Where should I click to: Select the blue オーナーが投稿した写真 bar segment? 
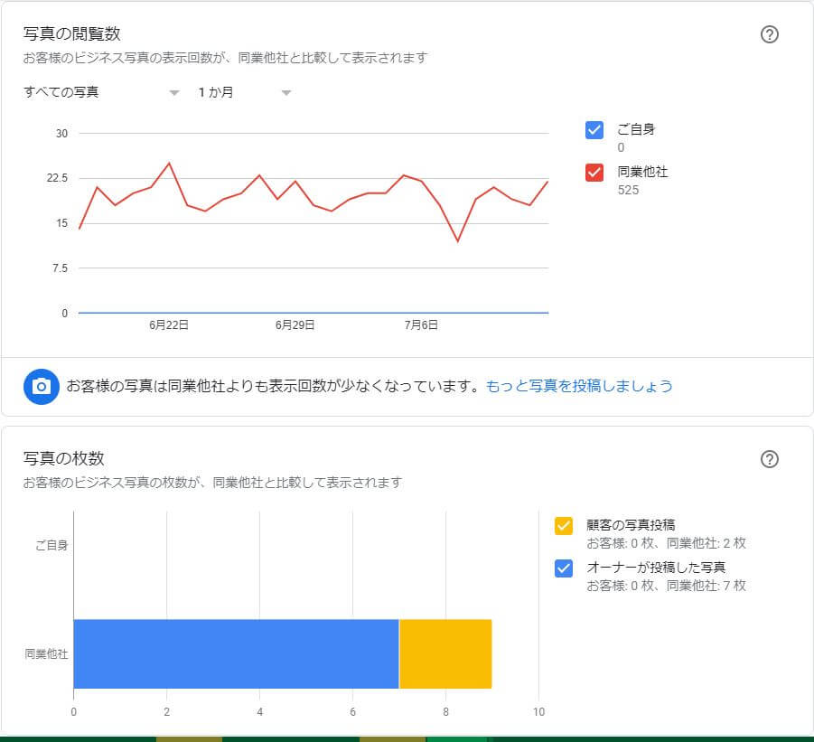point(235,653)
